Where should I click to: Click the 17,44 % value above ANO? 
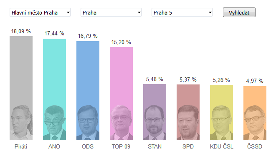pos(54,33)
